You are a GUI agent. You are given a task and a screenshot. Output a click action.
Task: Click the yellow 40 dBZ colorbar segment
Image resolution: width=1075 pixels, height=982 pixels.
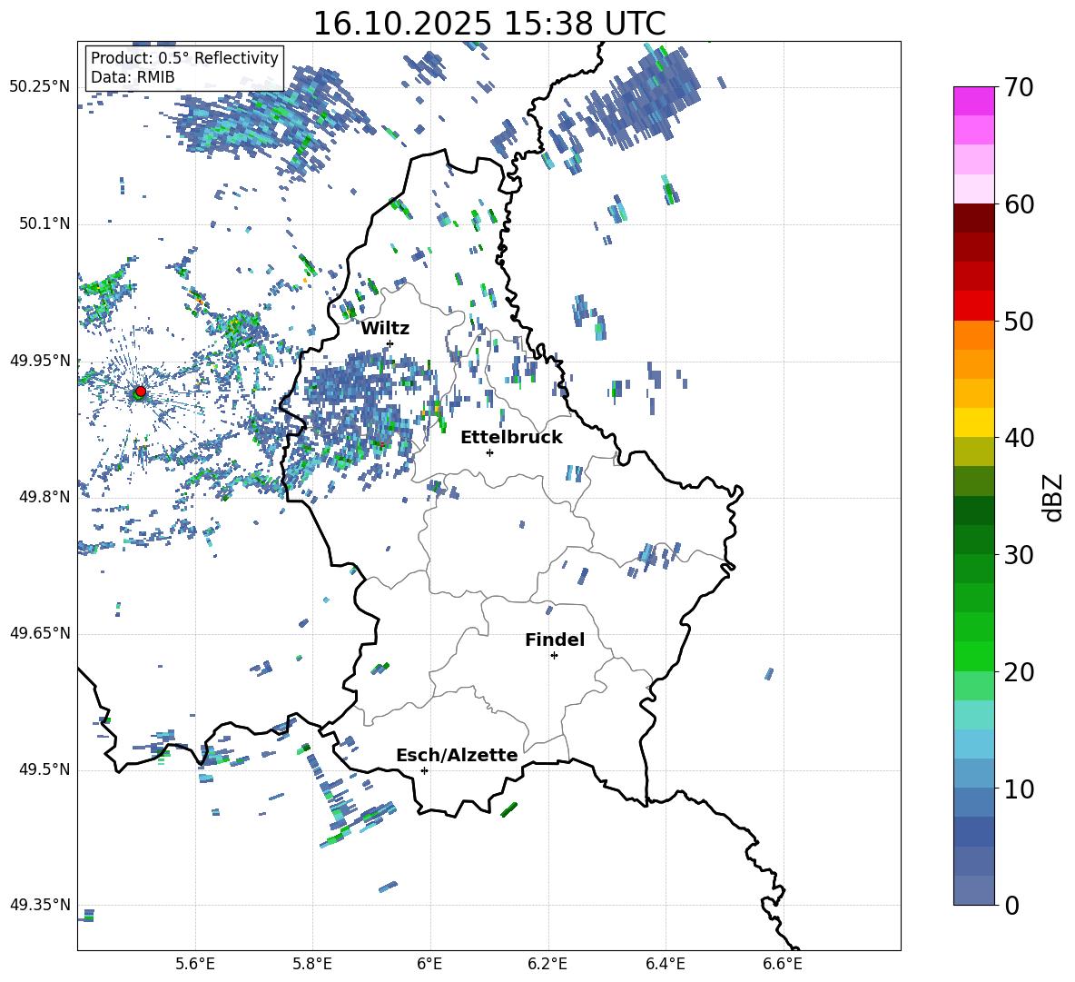(x=973, y=422)
